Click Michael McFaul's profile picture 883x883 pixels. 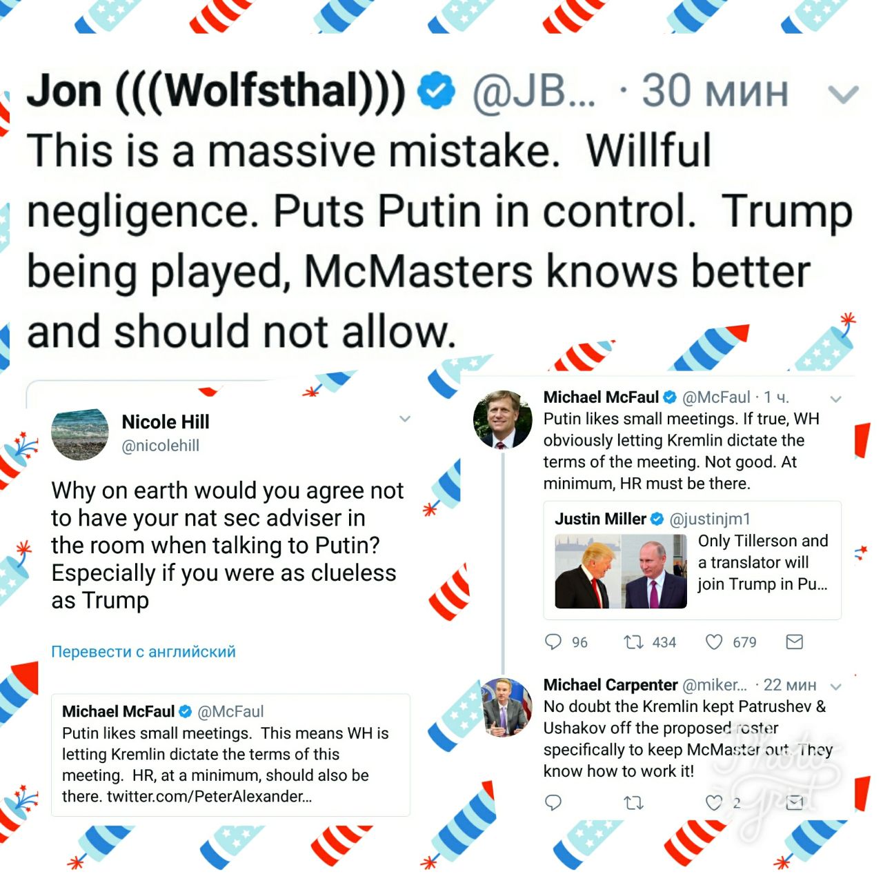pos(502,419)
